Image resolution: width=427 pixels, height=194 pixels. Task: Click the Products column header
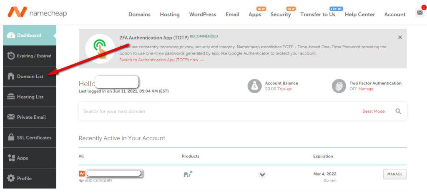point(191,156)
